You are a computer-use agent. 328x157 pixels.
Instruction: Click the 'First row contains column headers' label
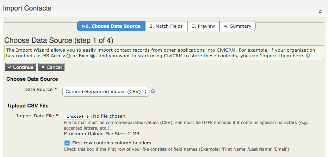[x=111, y=143]
